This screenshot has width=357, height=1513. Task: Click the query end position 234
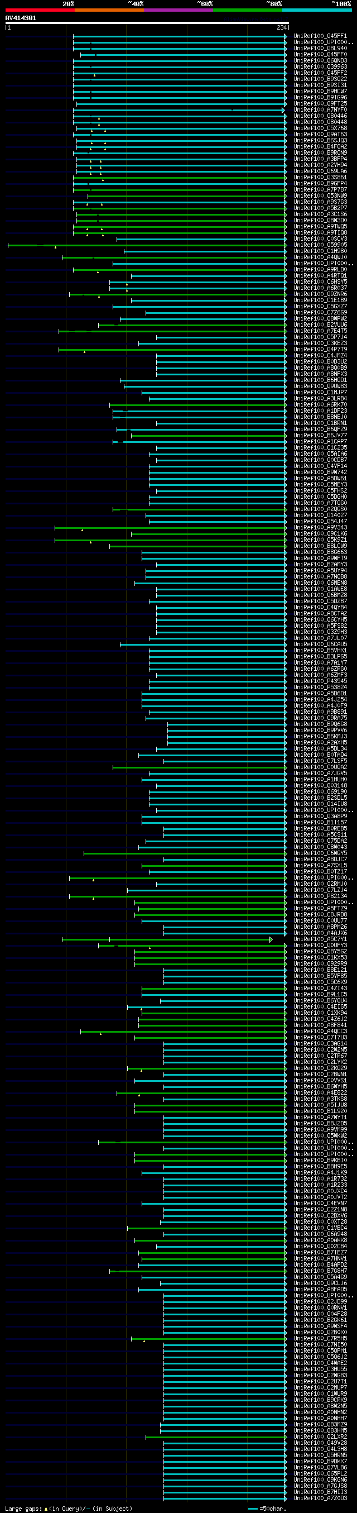[x=282, y=27]
